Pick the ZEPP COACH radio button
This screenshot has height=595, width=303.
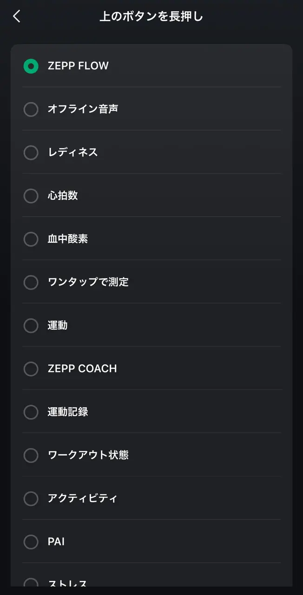click(x=31, y=369)
